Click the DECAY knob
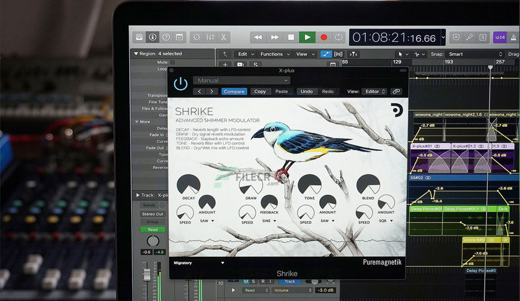 pyautogui.click(x=188, y=185)
